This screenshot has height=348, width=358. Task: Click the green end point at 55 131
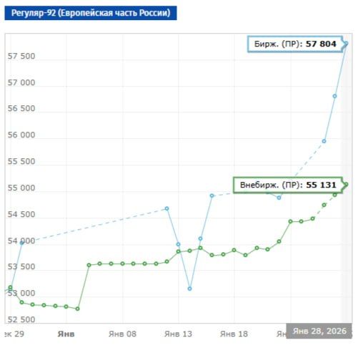point(346,184)
